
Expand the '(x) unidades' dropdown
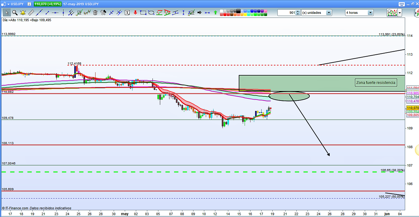pyautogui.click(x=329, y=13)
